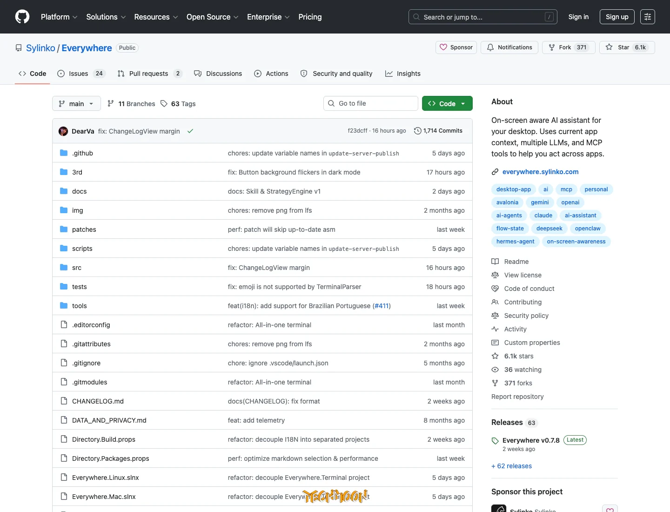Open the + 62 releases link
Image resolution: width=670 pixels, height=512 pixels.
click(x=512, y=466)
